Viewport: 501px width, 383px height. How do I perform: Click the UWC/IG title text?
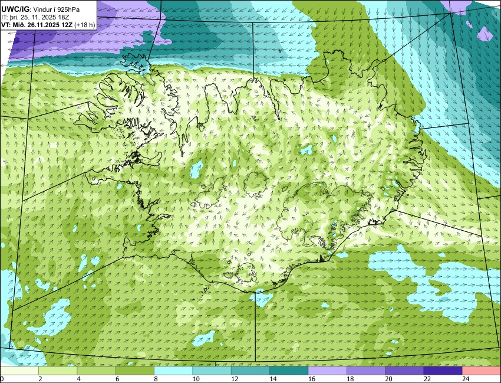click(15, 9)
